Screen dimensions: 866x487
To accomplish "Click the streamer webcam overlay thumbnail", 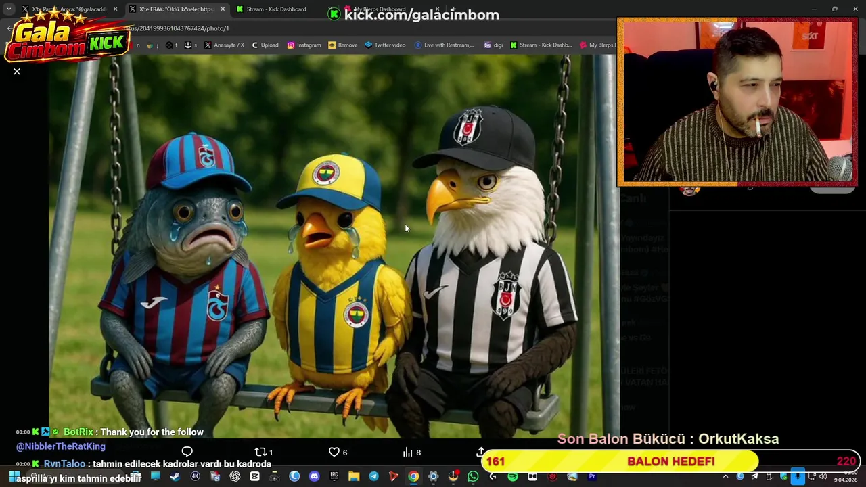I will 737,102.
